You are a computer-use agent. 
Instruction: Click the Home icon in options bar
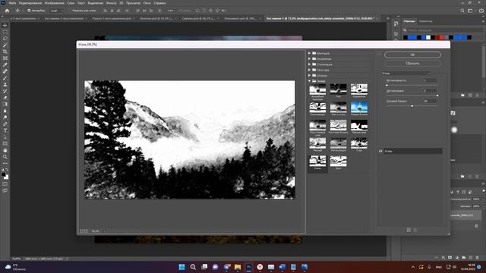coord(7,11)
